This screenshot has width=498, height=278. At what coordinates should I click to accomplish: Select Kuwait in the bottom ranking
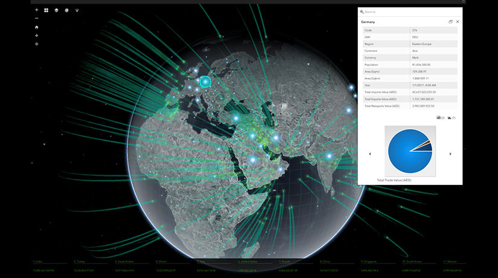coord(285,262)
